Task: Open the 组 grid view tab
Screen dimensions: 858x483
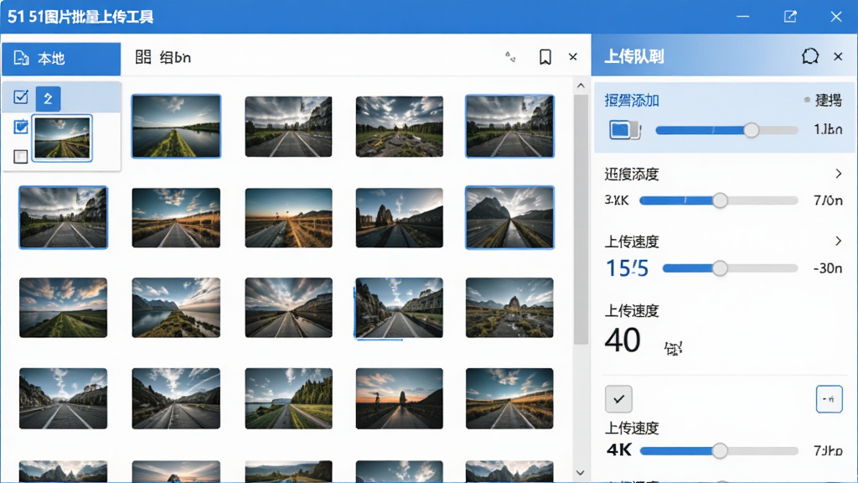Action: click(163, 58)
